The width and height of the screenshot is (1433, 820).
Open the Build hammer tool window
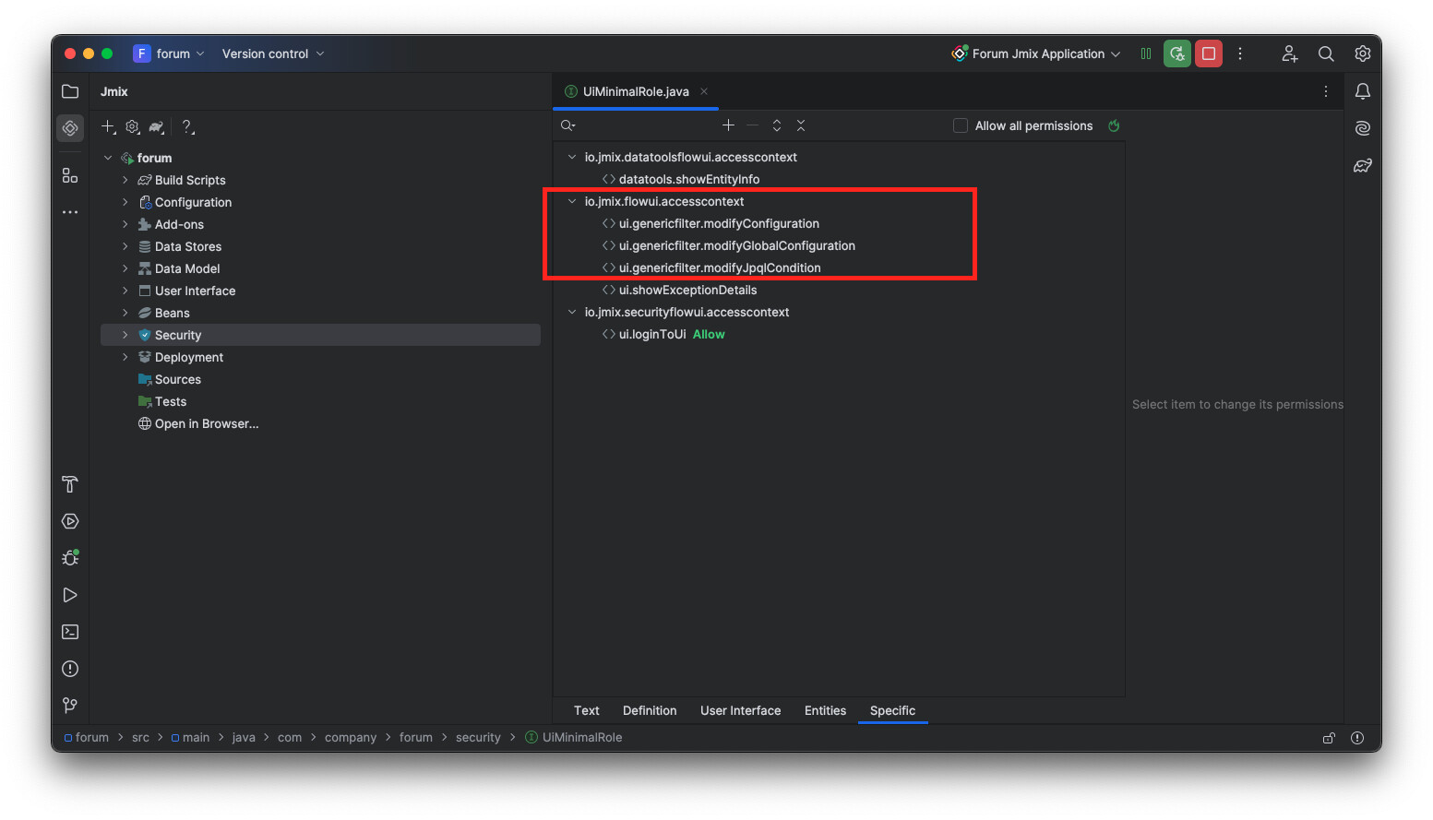point(70,484)
